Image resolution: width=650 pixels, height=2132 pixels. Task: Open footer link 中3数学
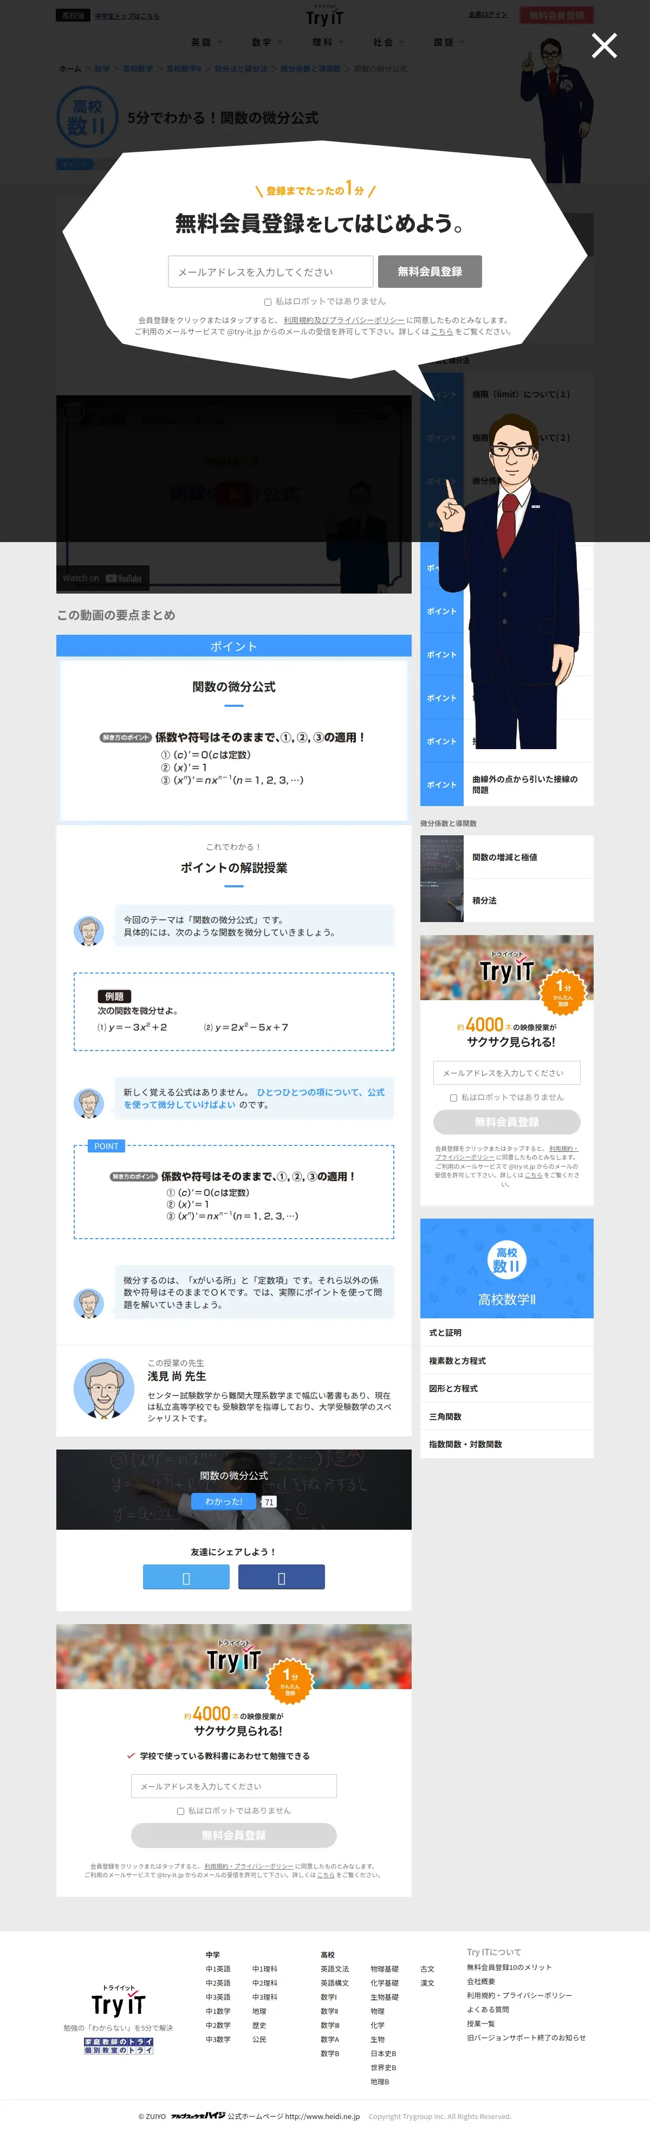click(218, 2039)
